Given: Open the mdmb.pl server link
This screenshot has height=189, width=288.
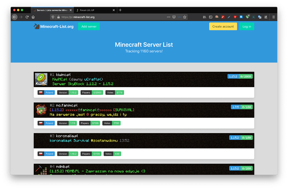Looking at the screenshot, I should (63, 167).
